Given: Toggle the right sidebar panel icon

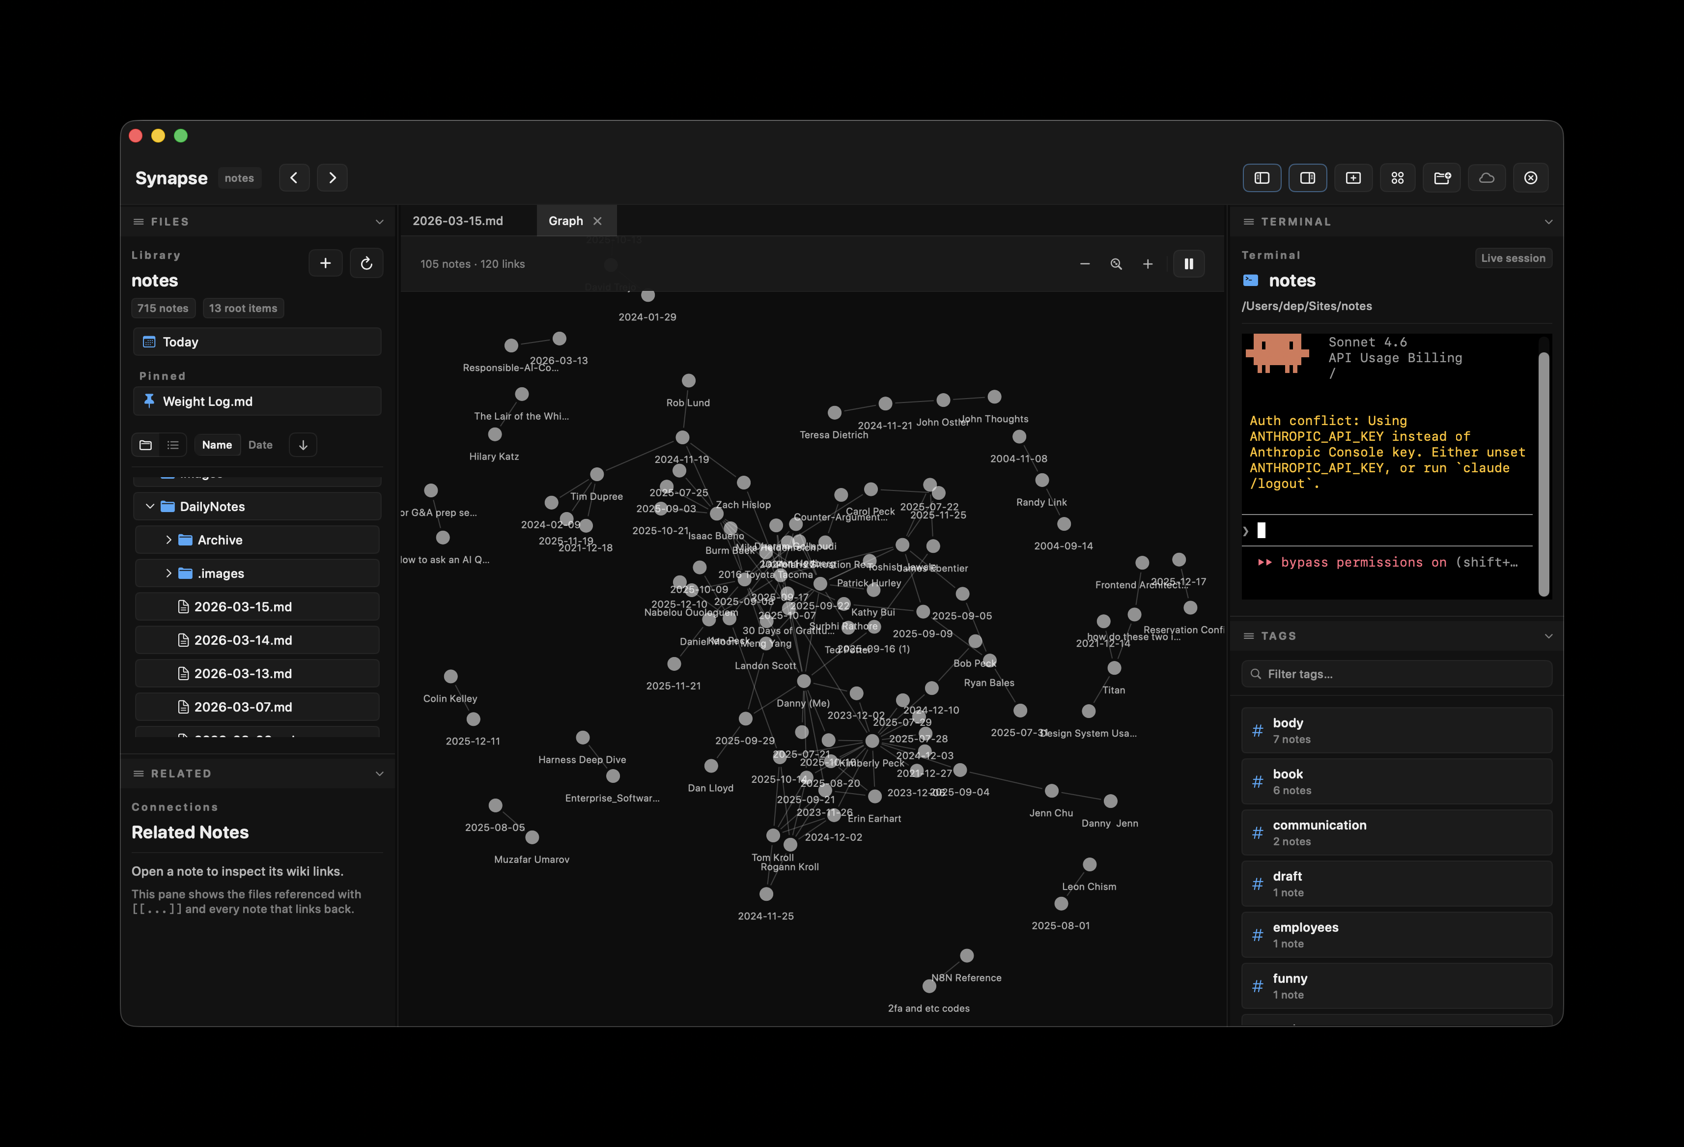Looking at the screenshot, I should coord(1307,177).
